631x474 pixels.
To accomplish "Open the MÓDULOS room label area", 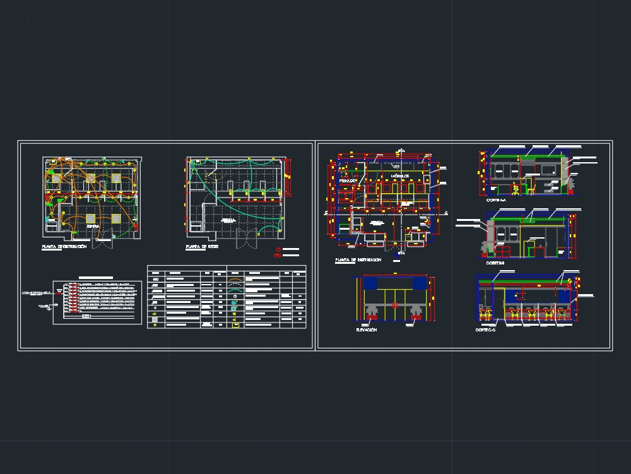I will coord(401,175).
